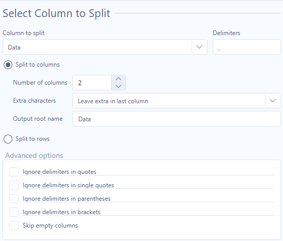The image size is (283, 241).
Task: Toggle the Skip empty columns checkbox
Action: click(x=14, y=226)
